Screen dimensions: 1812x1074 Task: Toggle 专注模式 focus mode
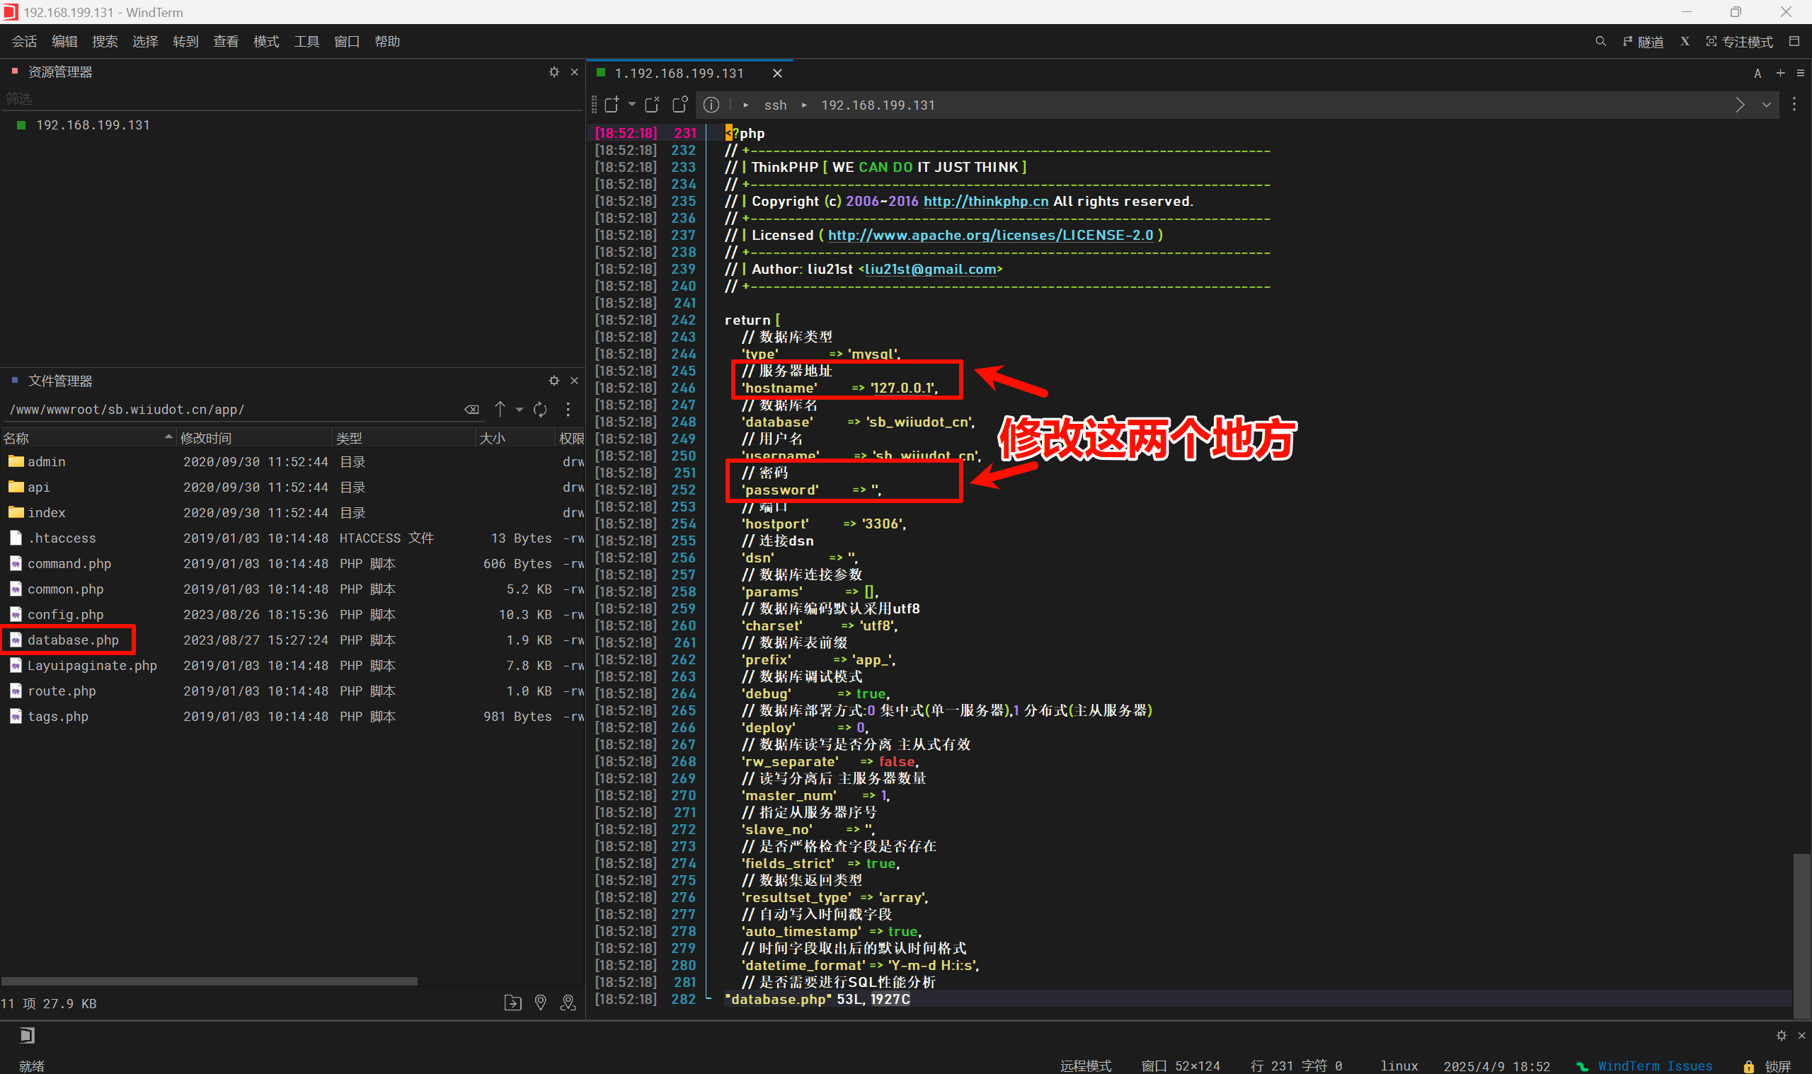point(1739,41)
